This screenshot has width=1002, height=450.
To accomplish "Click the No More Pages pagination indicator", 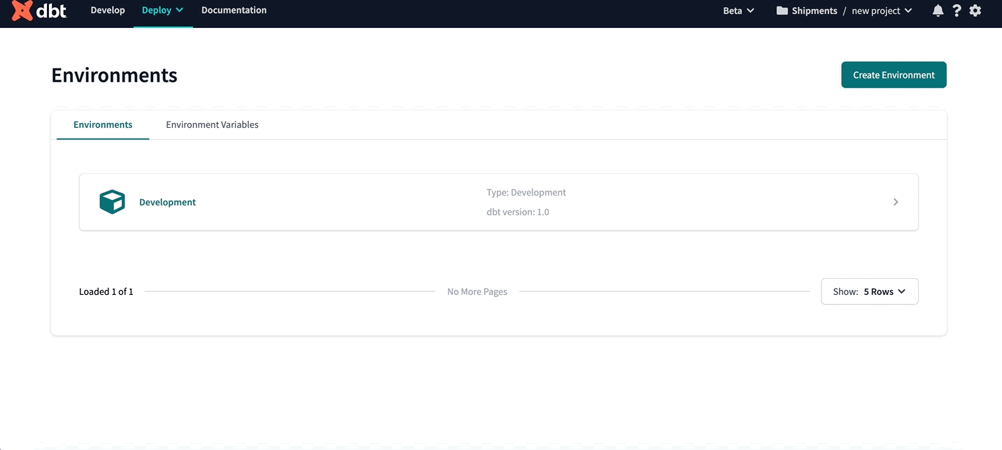I will [x=477, y=291].
